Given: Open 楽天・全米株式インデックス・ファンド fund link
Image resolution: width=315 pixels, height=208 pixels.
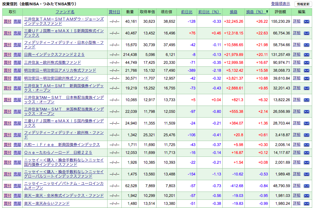Looking at the screenshot, I should tap(64, 196).
